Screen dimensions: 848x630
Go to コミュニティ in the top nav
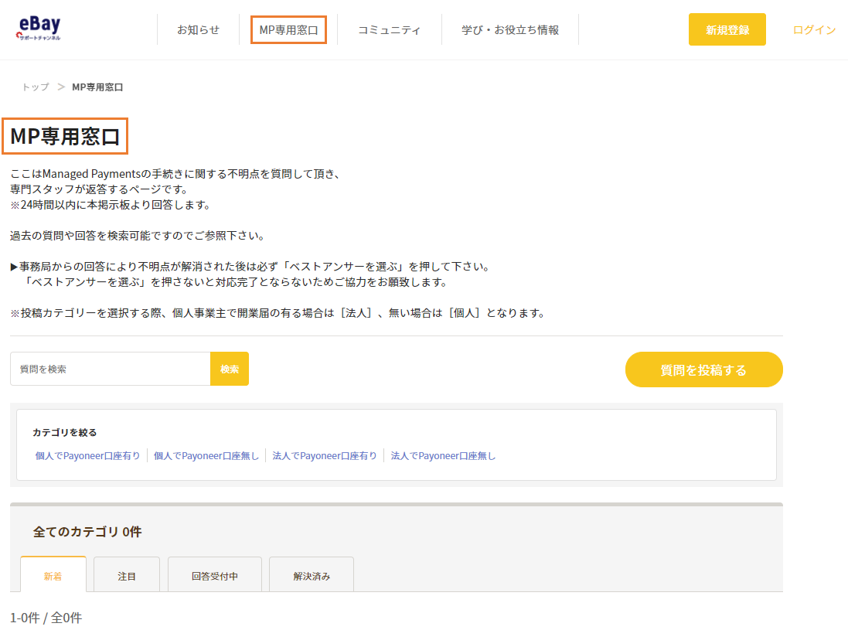tap(389, 29)
